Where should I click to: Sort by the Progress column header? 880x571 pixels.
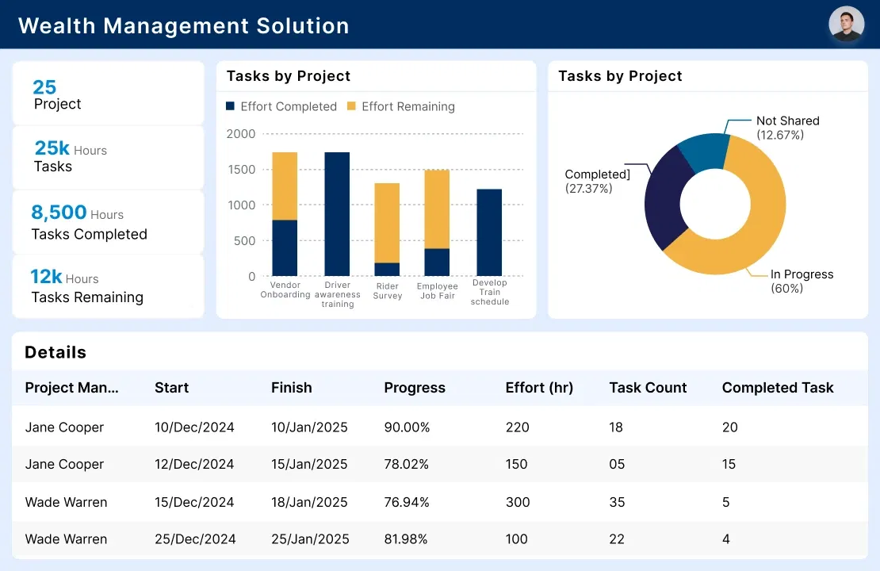click(415, 388)
